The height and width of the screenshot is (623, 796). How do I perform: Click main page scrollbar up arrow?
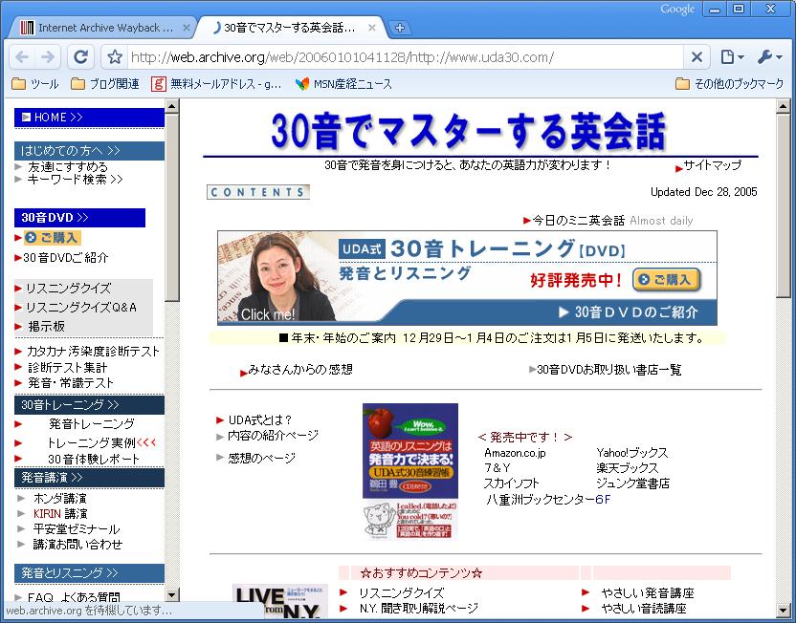pos(783,106)
